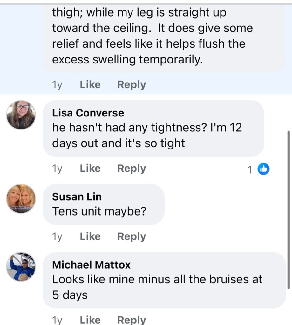Reply to Lisa Converse's comment
This screenshot has height=325, width=292.
[132, 169]
